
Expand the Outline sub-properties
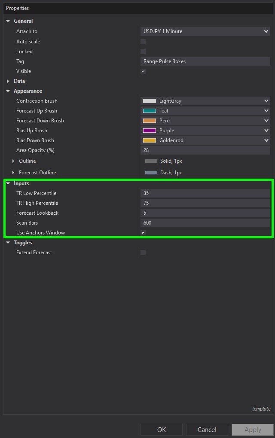coord(13,161)
